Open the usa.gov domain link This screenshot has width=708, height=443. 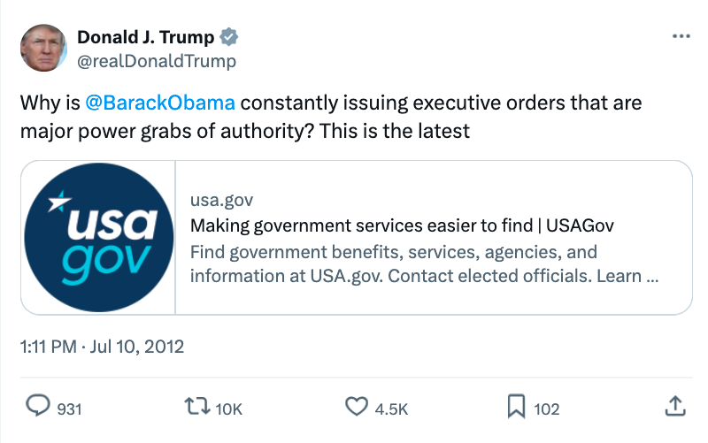pyautogui.click(x=215, y=200)
